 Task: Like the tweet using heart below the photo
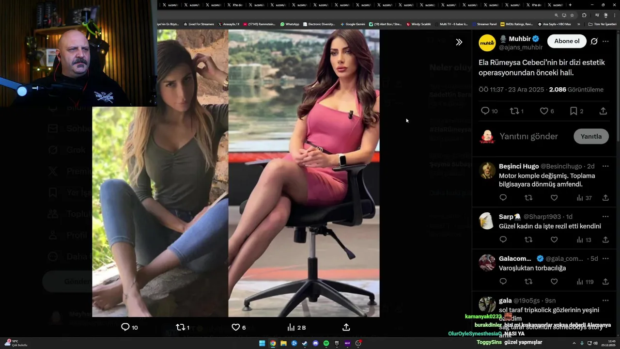pos(236,327)
